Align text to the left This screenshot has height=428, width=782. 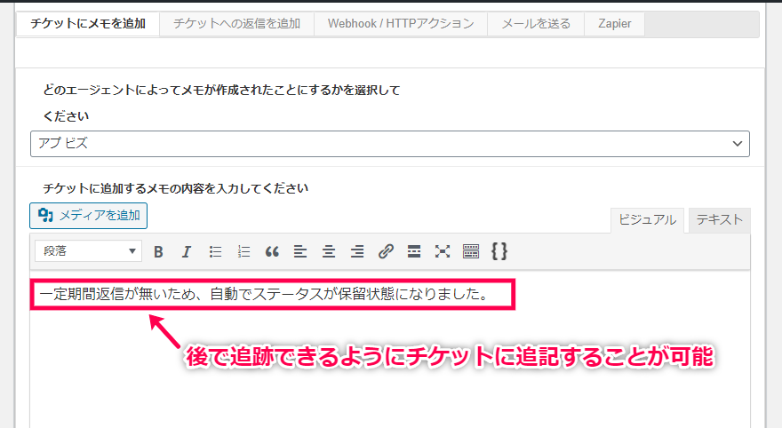300,251
